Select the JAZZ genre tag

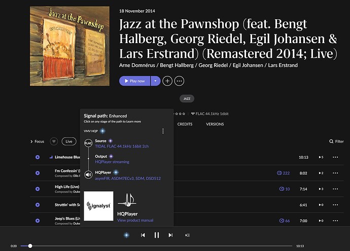pyautogui.click(x=187, y=98)
